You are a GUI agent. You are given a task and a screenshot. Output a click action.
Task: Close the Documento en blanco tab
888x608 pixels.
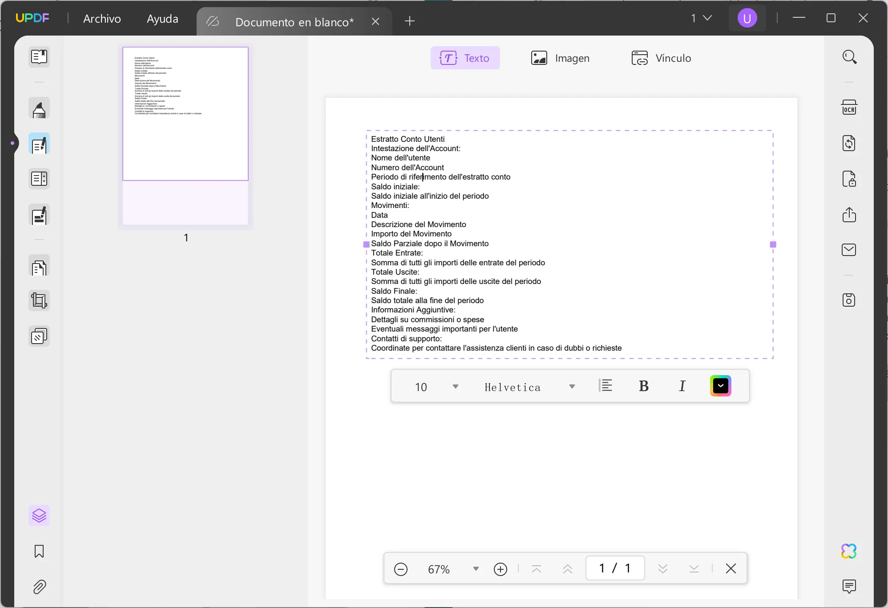tap(375, 21)
